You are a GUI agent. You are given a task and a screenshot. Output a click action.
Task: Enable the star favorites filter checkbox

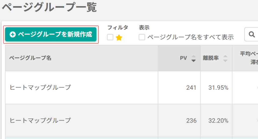[x=110, y=37]
